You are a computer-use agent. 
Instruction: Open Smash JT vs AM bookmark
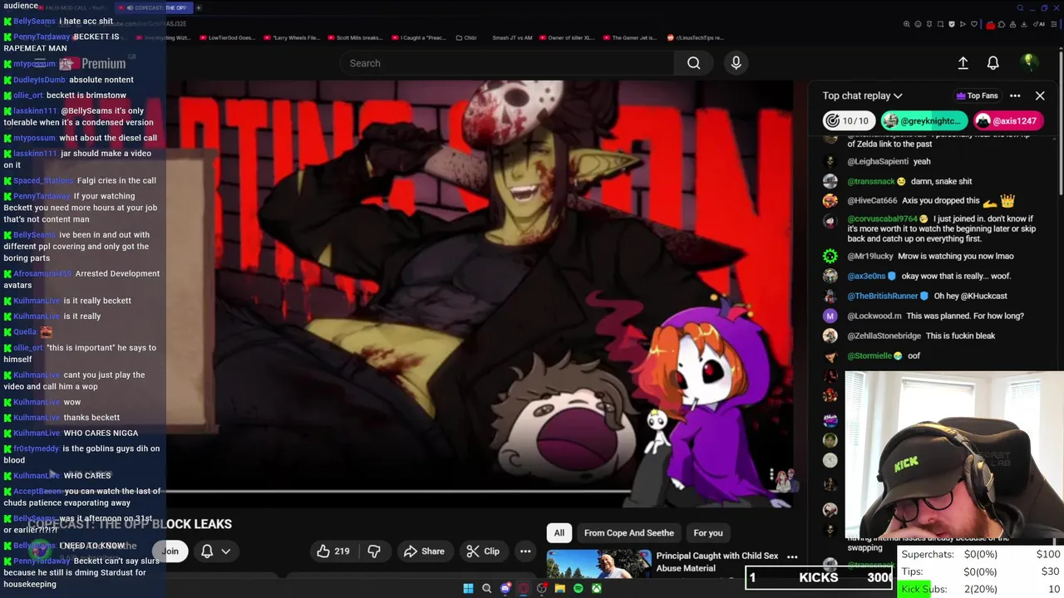tap(513, 37)
